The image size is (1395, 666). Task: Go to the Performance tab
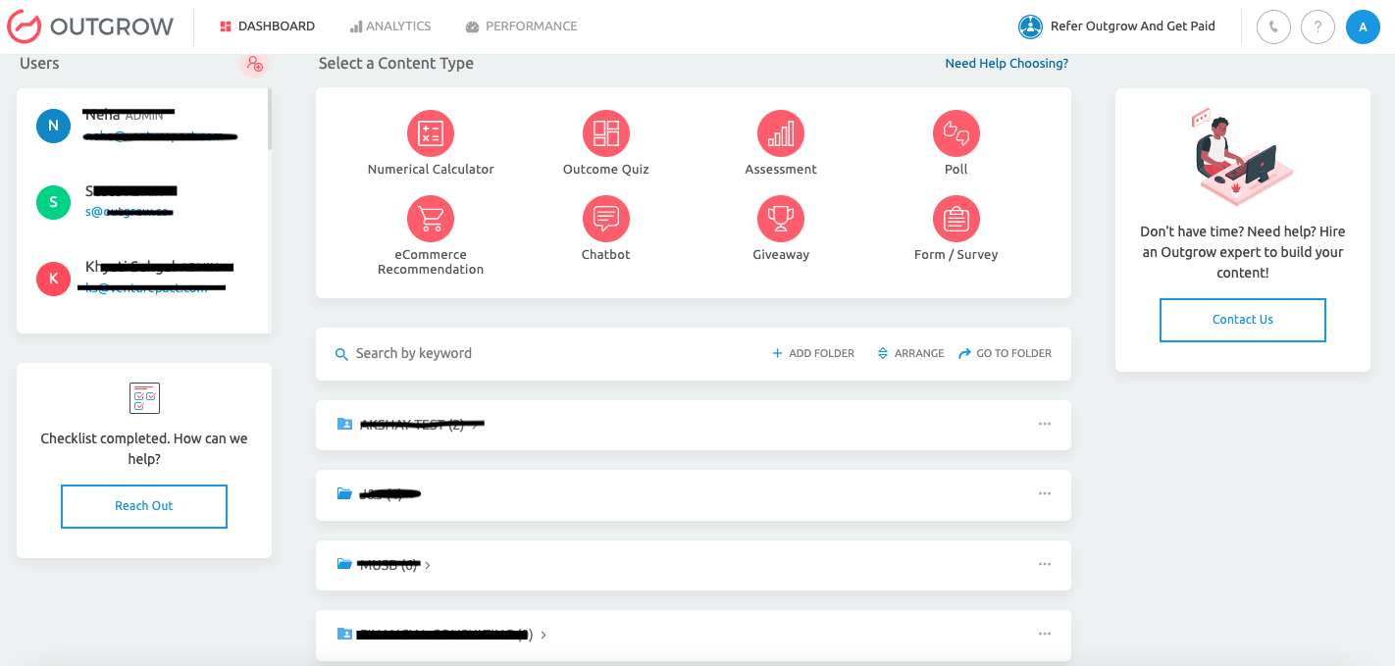(x=522, y=26)
